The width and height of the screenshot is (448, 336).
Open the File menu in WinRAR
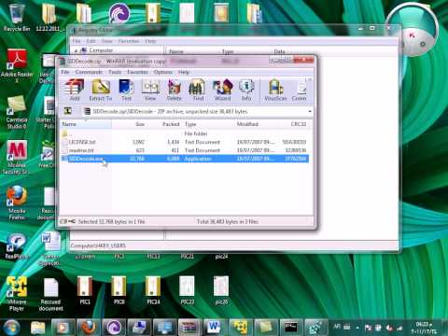click(65, 72)
